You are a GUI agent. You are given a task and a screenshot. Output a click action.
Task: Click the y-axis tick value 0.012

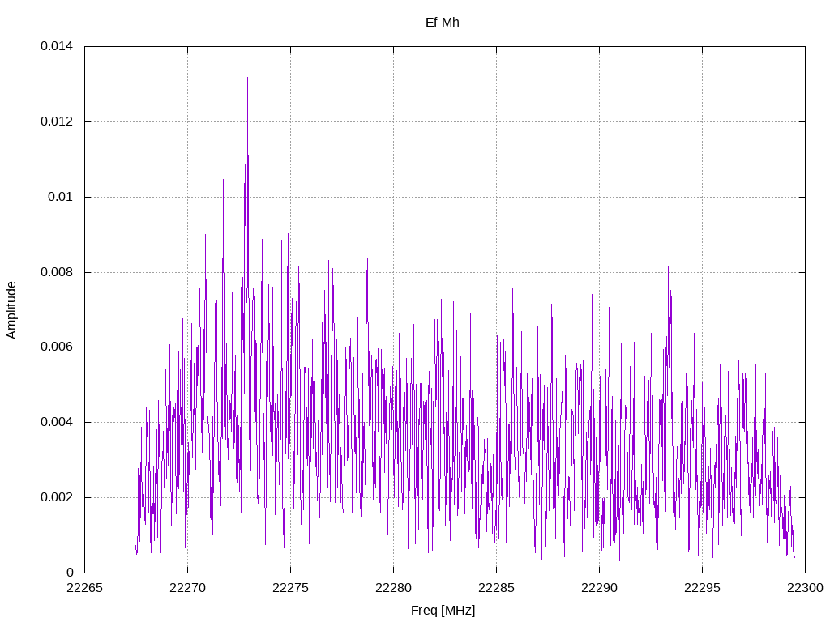click(57, 121)
